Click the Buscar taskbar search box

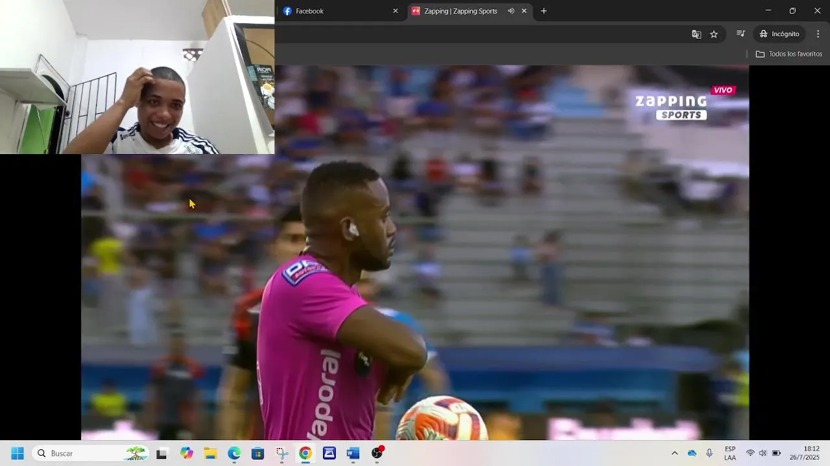point(91,454)
